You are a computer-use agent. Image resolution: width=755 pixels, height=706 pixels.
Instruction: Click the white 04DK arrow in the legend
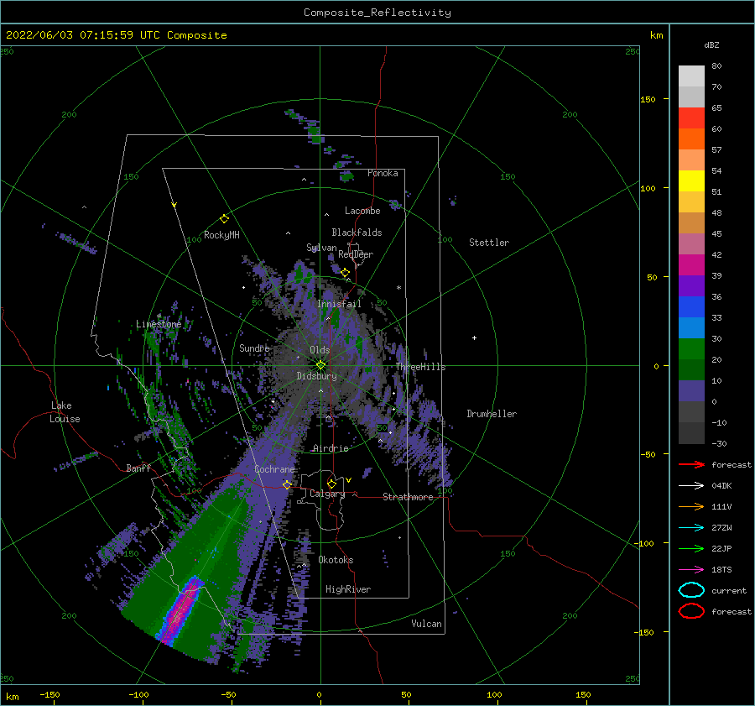[691, 485]
